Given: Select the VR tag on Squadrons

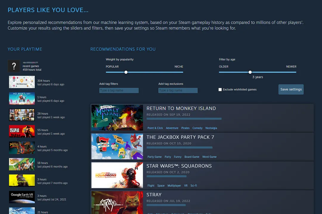Looking at the screenshot, I should click(x=186, y=185).
